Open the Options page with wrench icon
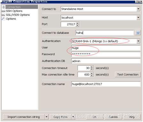The image size is (143, 122). pyautogui.click(x=11, y=19)
